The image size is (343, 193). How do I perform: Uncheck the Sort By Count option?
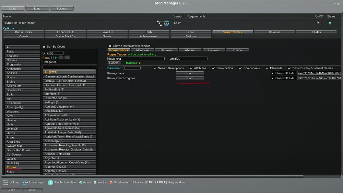[44, 47]
